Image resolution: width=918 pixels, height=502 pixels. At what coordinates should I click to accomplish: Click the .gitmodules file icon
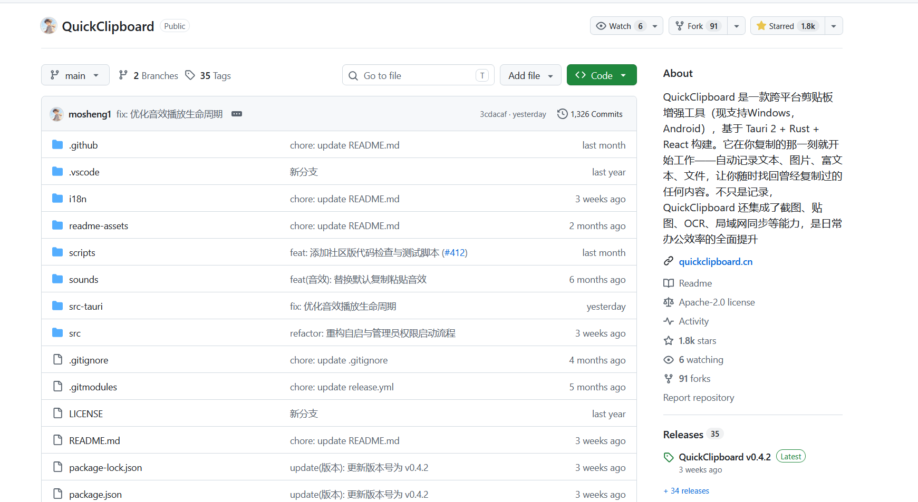tap(57, 387)
